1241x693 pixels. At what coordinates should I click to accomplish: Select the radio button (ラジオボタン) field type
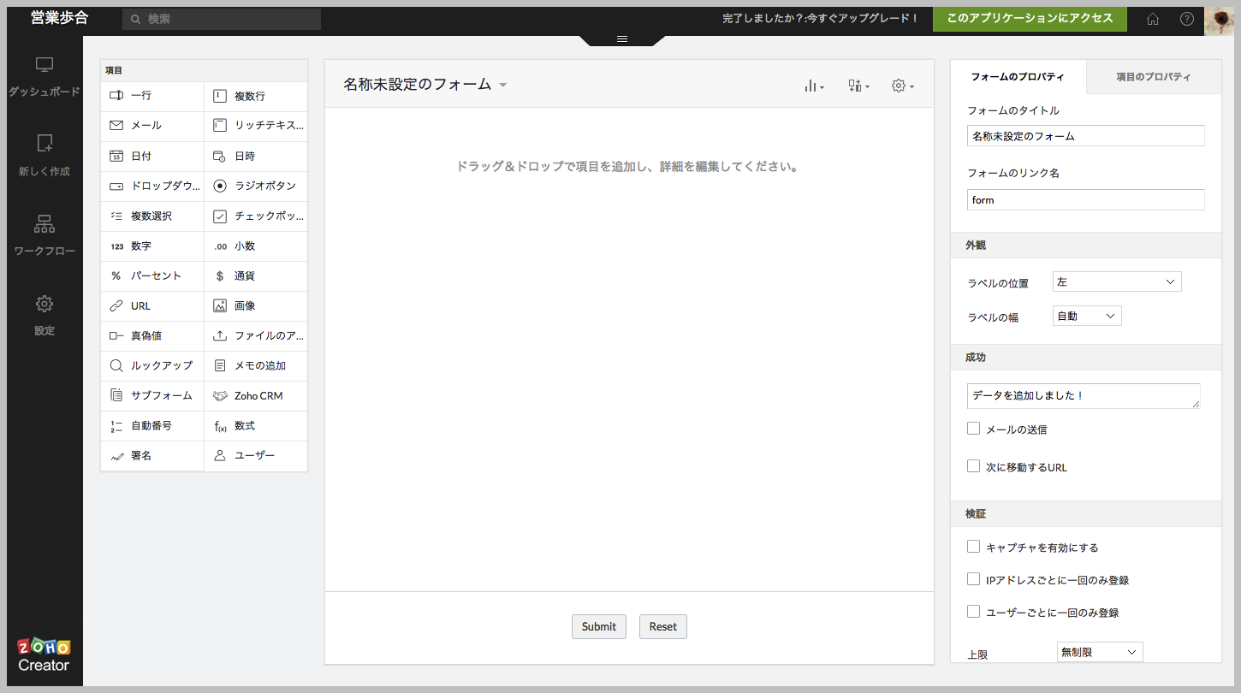(256, 186)
